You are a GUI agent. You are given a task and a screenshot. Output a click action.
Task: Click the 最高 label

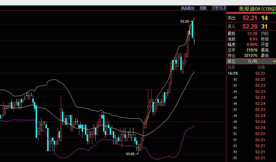(265, 50)
